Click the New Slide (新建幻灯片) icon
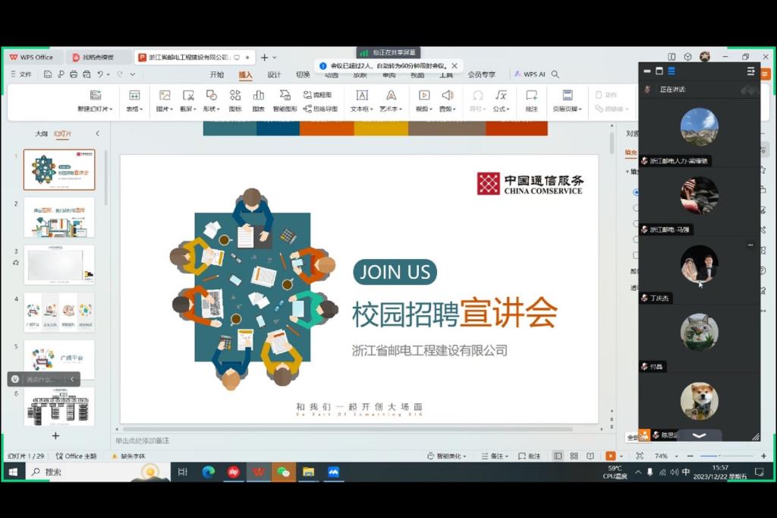 coord(95,96)
